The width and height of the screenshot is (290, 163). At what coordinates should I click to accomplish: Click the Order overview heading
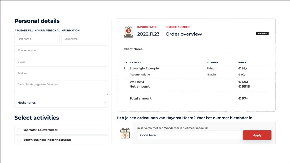pos(184,34)
